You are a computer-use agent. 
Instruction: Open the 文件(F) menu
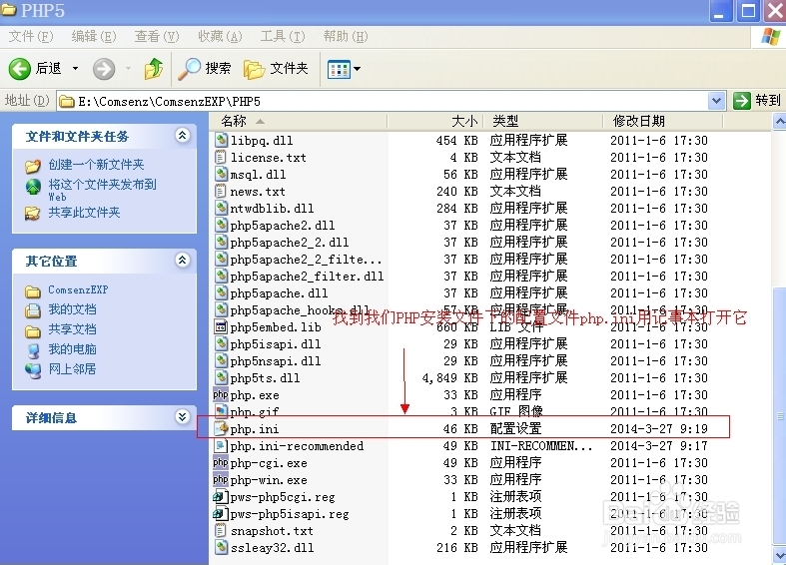pos(31,37)
